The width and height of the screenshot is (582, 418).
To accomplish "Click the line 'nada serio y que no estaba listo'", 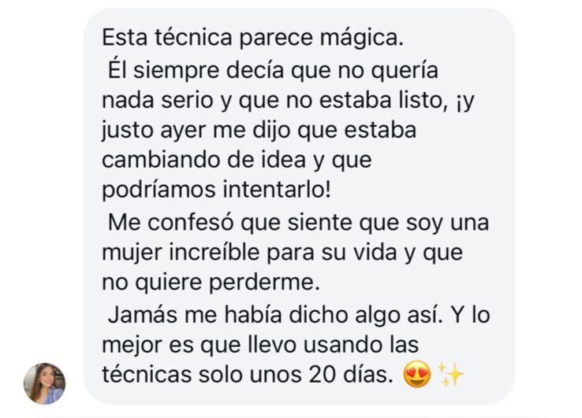I will click(x=275, y=101).
